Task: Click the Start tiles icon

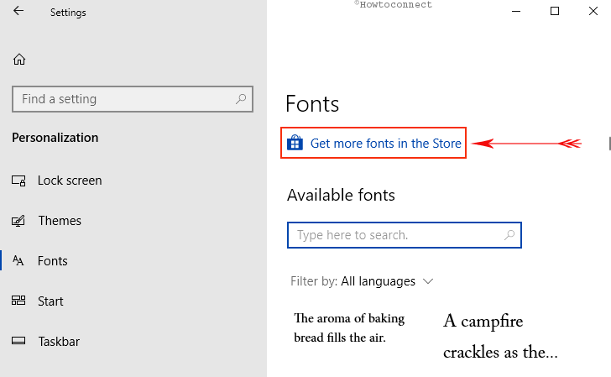Action: click(18, 301)
